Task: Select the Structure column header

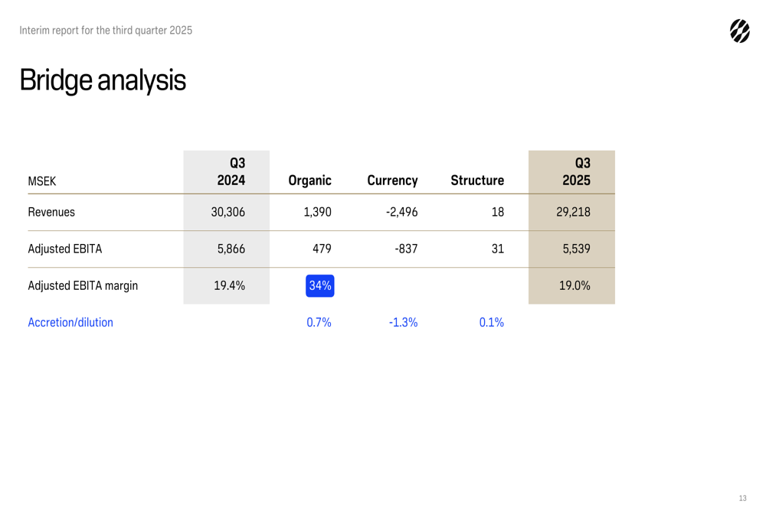Action: click(477, 181)
